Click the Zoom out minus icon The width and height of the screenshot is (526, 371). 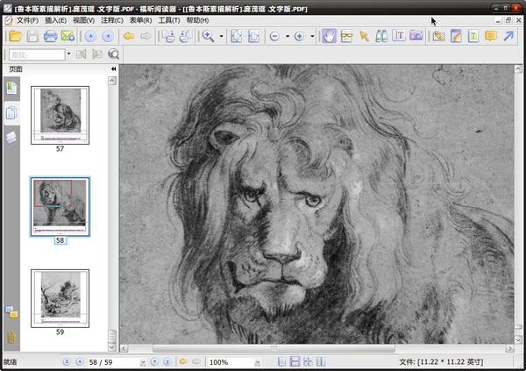[x=274, y=36]
